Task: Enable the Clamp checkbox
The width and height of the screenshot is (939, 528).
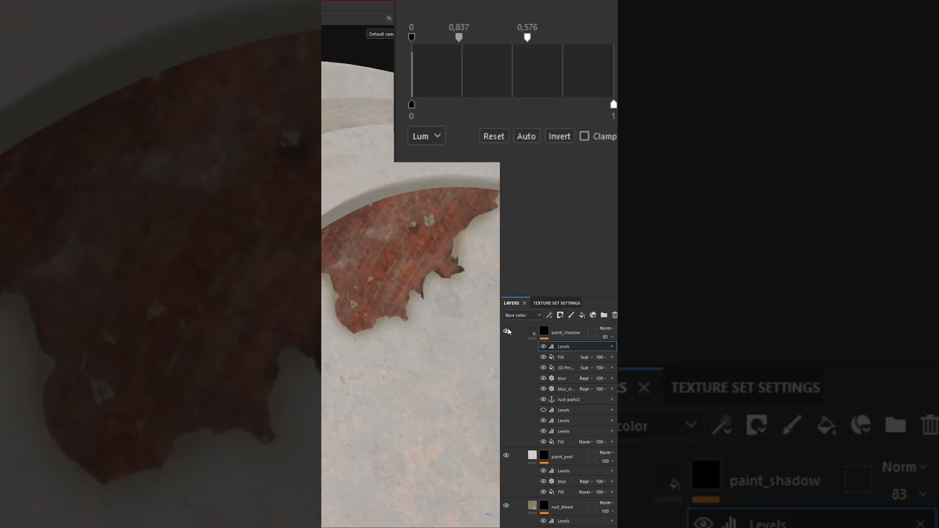Action: [585, 136]
